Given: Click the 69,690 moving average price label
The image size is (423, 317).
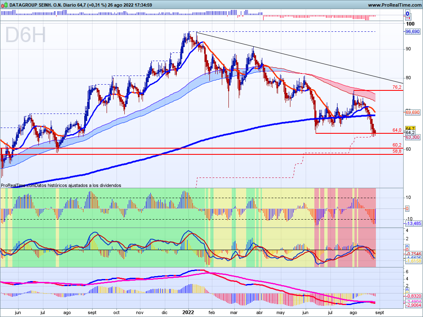Looking at the screenshot, I should [x=413, y=112].
